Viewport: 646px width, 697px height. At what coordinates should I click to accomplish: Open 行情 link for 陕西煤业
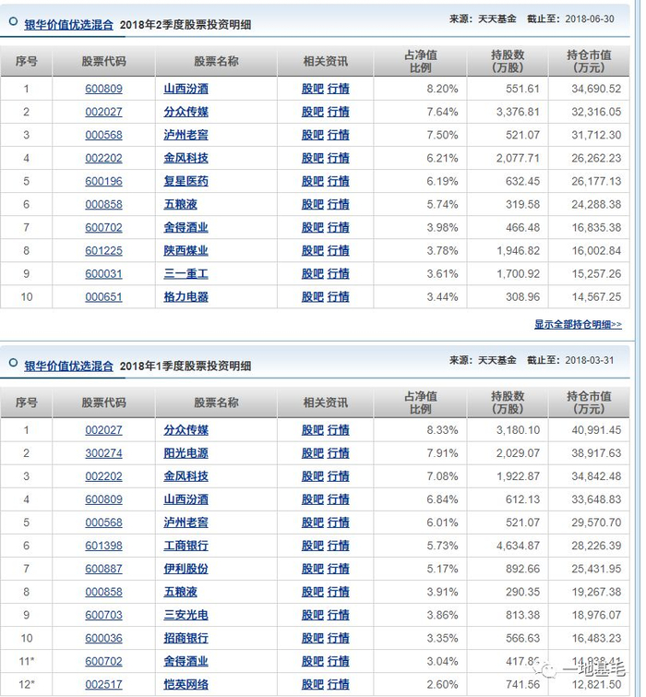tap(338, 250)
